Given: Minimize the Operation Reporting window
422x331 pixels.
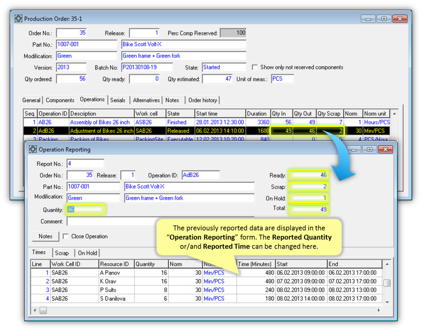Looking at the screenshot, I should point(354,149).
